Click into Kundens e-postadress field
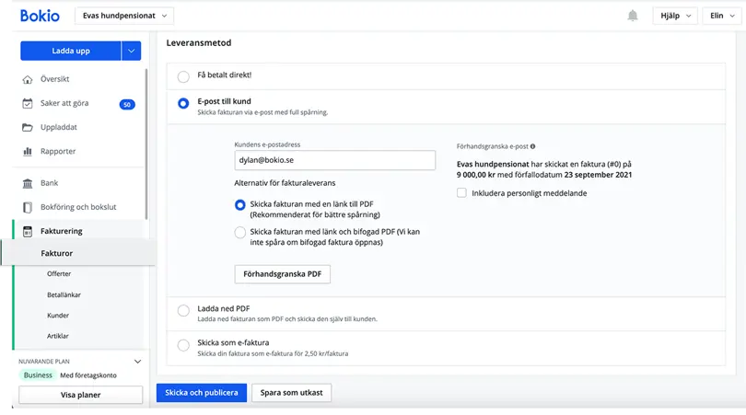 [x=335, y=160]
